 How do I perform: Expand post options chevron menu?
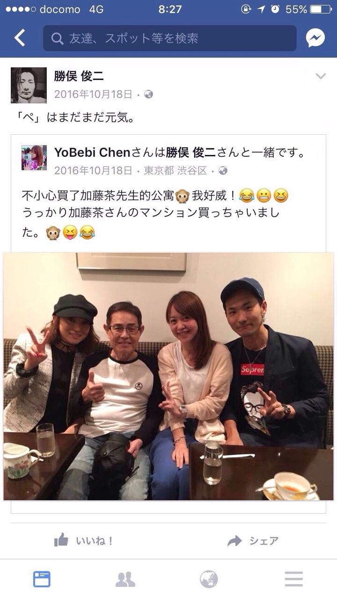click(x=321, y=76)
